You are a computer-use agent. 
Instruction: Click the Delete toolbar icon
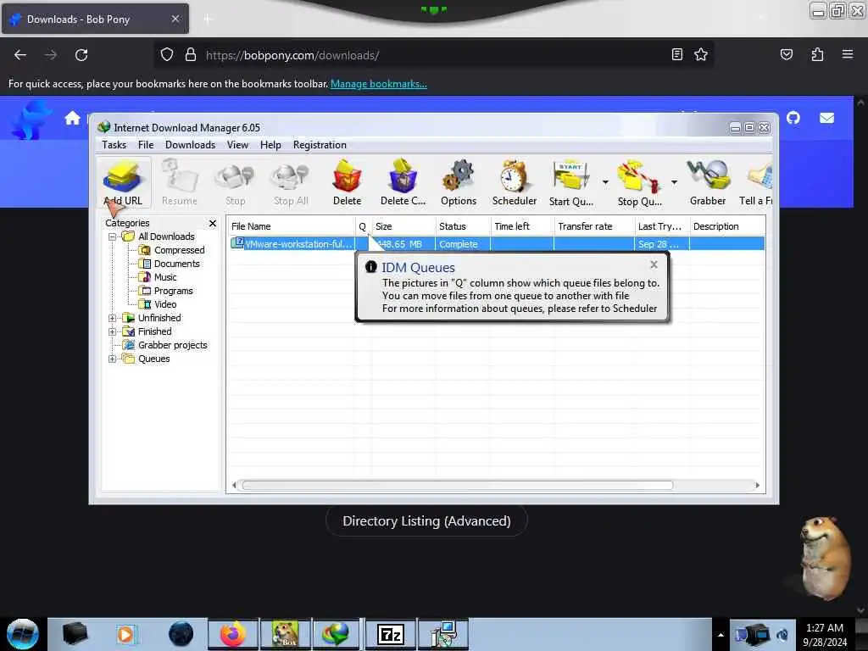347,182
